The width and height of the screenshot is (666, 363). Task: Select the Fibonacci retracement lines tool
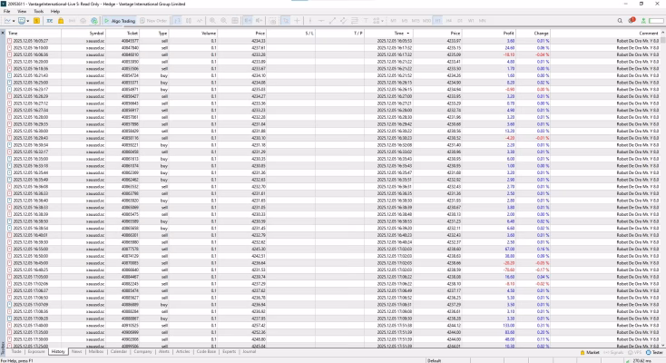click(354, 20)
